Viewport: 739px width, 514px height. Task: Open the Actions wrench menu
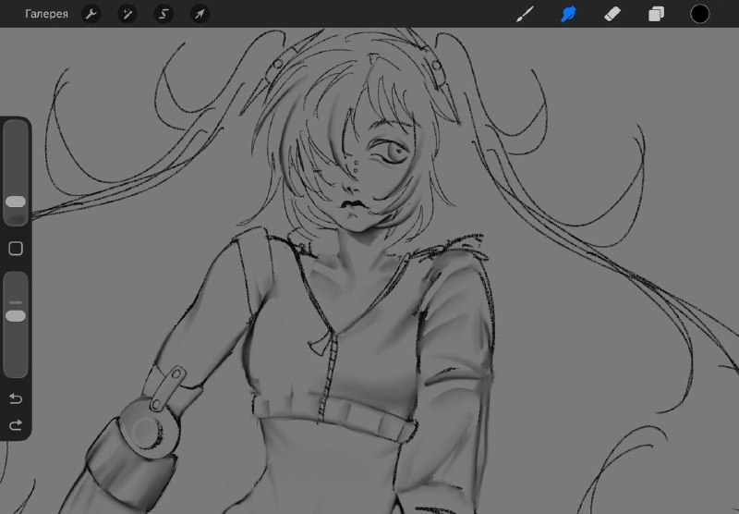coord(91,14)
